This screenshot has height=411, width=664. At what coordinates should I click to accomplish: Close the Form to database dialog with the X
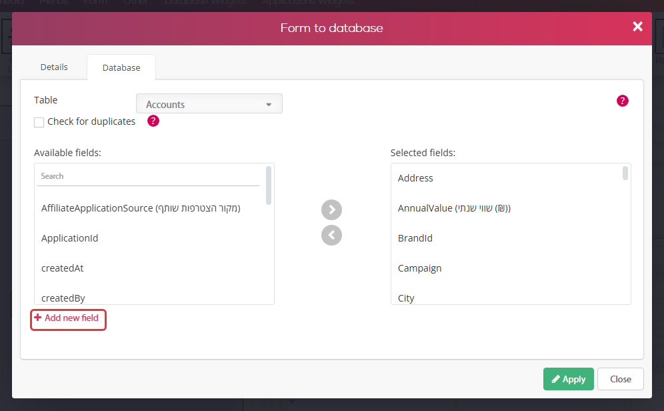tap(637, 27)
